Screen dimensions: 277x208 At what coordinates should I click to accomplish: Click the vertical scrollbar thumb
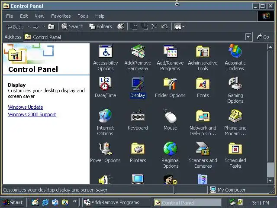click(270, 169)
